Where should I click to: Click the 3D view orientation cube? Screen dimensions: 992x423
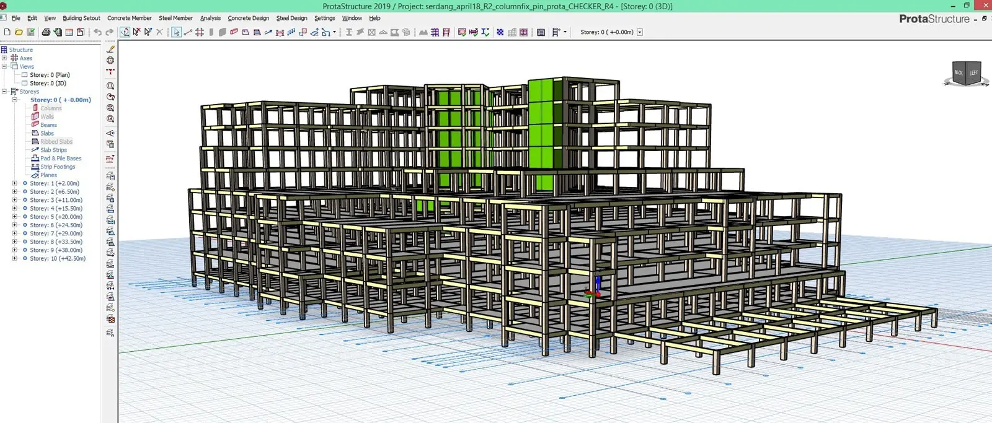[966, 73]
